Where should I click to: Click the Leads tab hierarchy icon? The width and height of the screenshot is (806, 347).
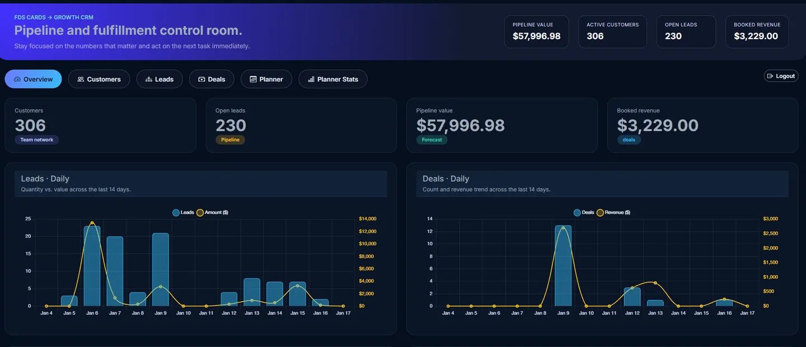tap(148, 79)
